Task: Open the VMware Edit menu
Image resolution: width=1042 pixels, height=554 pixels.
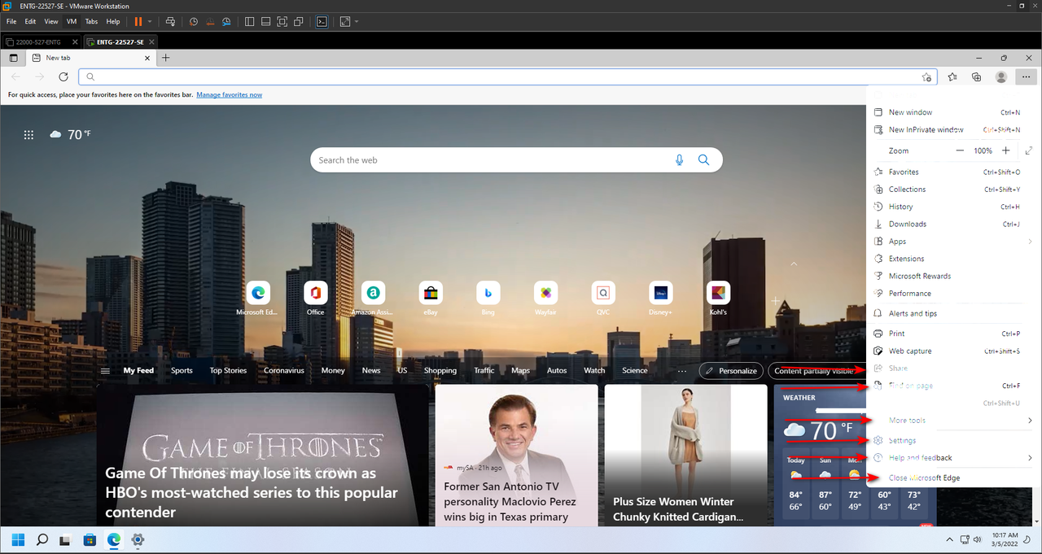Action: coord(30,21)
